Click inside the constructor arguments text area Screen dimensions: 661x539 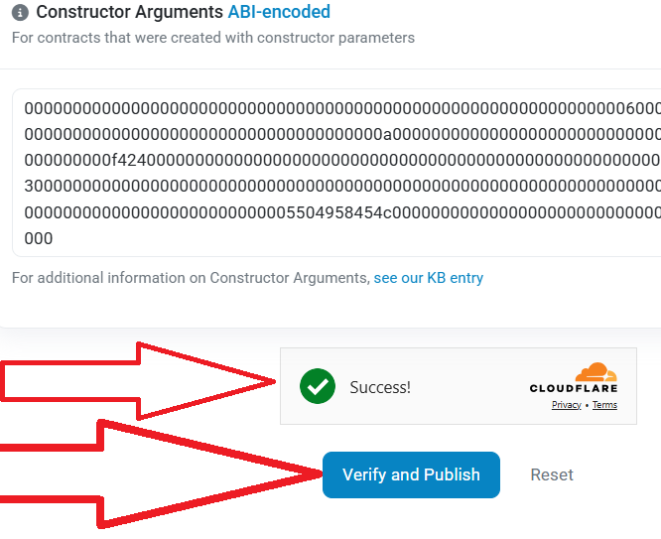336,173
